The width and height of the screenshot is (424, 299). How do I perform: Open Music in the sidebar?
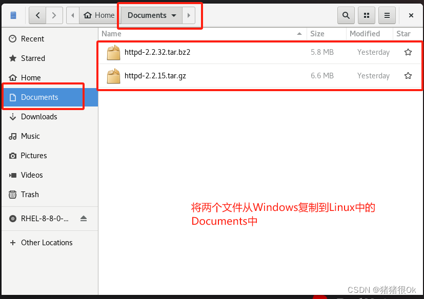coord(50,136)
